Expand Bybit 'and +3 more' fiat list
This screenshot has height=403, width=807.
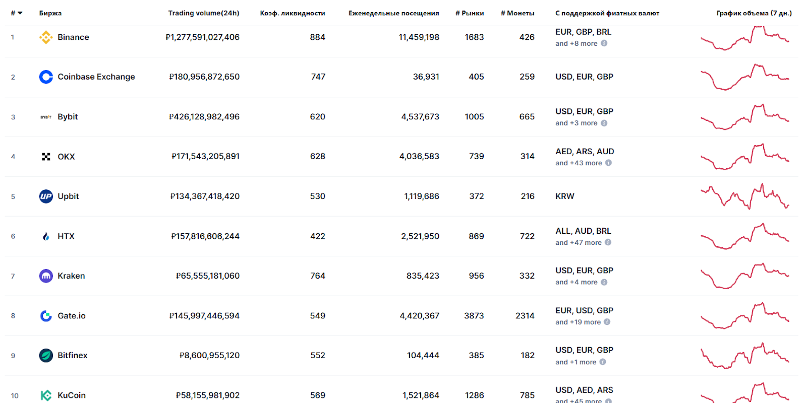click(x=577, y=123)
